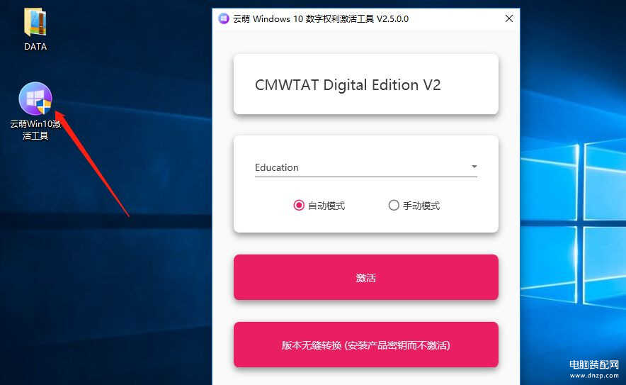Click the purple app icon in title bar
Image resolution: width=626 pixels, height=385 pixels.
224,18
